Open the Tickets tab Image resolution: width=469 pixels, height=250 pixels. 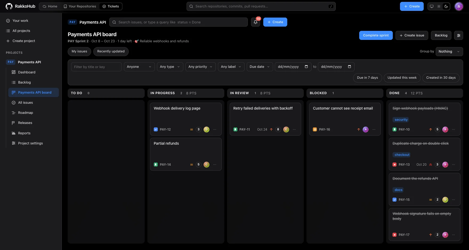tap(111, 6)
